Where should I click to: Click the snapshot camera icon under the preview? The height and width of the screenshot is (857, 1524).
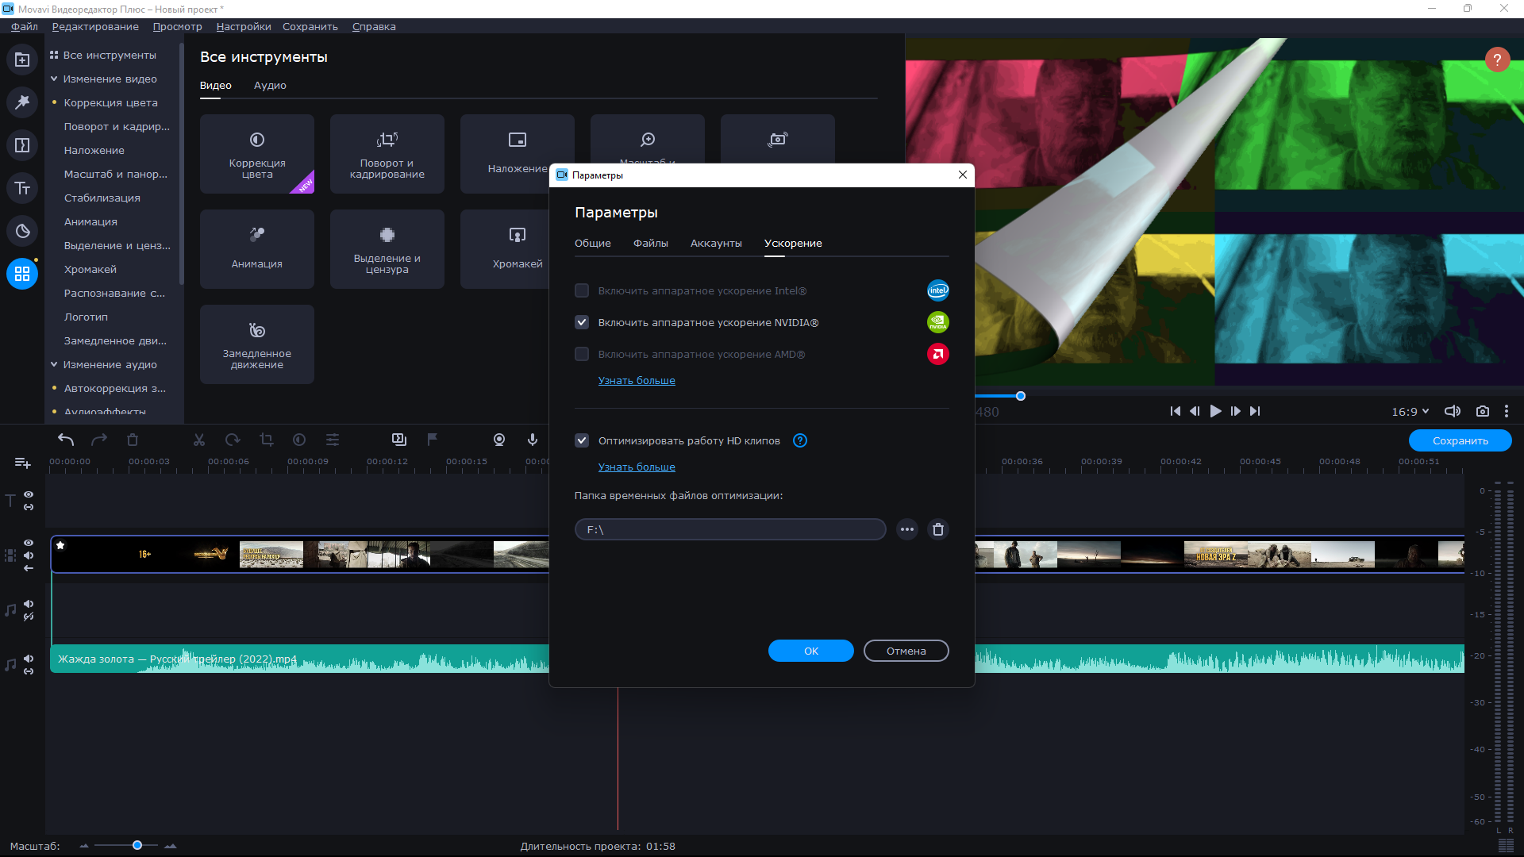tap(1482, 411)
